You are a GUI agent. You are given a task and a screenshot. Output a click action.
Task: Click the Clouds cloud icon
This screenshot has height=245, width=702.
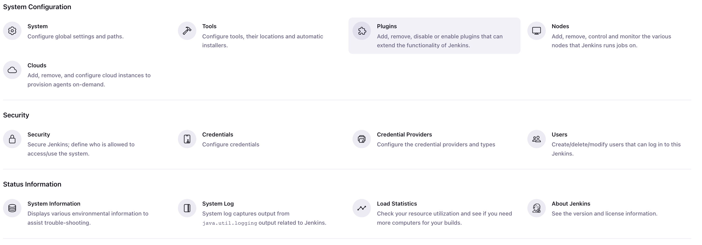pos(12,70)
